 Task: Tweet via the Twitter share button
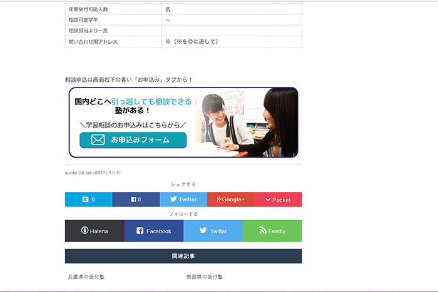coord(183,199)
